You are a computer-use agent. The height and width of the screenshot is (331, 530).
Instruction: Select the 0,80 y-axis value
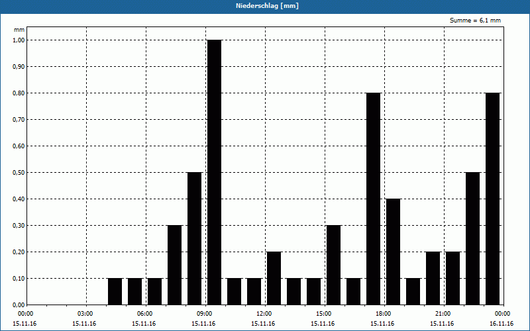19,93
